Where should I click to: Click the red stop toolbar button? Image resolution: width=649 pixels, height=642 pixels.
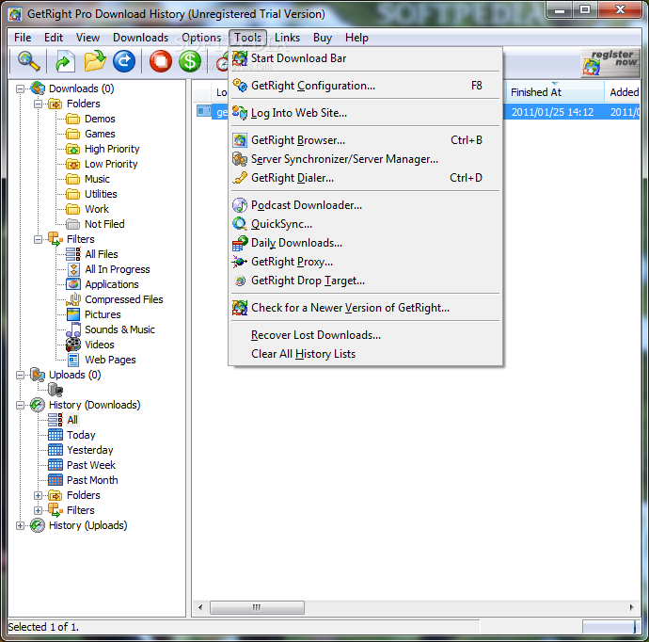(x=161, y=61)
